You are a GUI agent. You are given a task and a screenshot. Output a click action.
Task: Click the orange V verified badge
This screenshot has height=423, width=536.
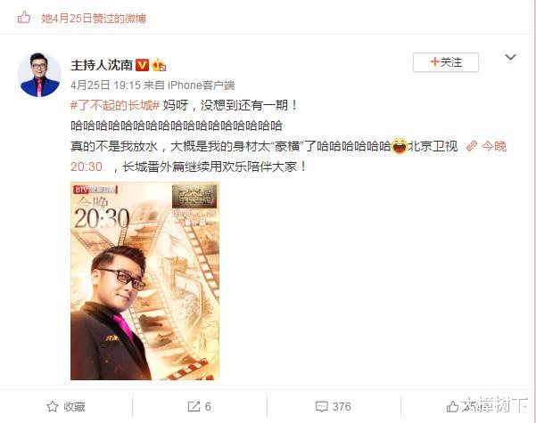coord(142,65)
